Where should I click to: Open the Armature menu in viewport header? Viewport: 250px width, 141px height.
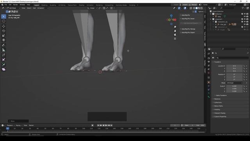tap(41, 8)
